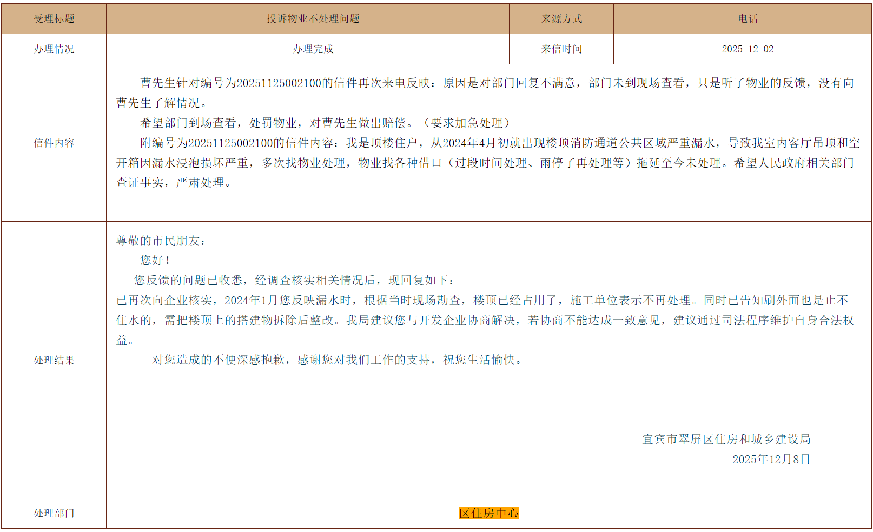Viewport: 873px width, 532px height.
Task: Click the 信件内容 row label
Action: 54,143
